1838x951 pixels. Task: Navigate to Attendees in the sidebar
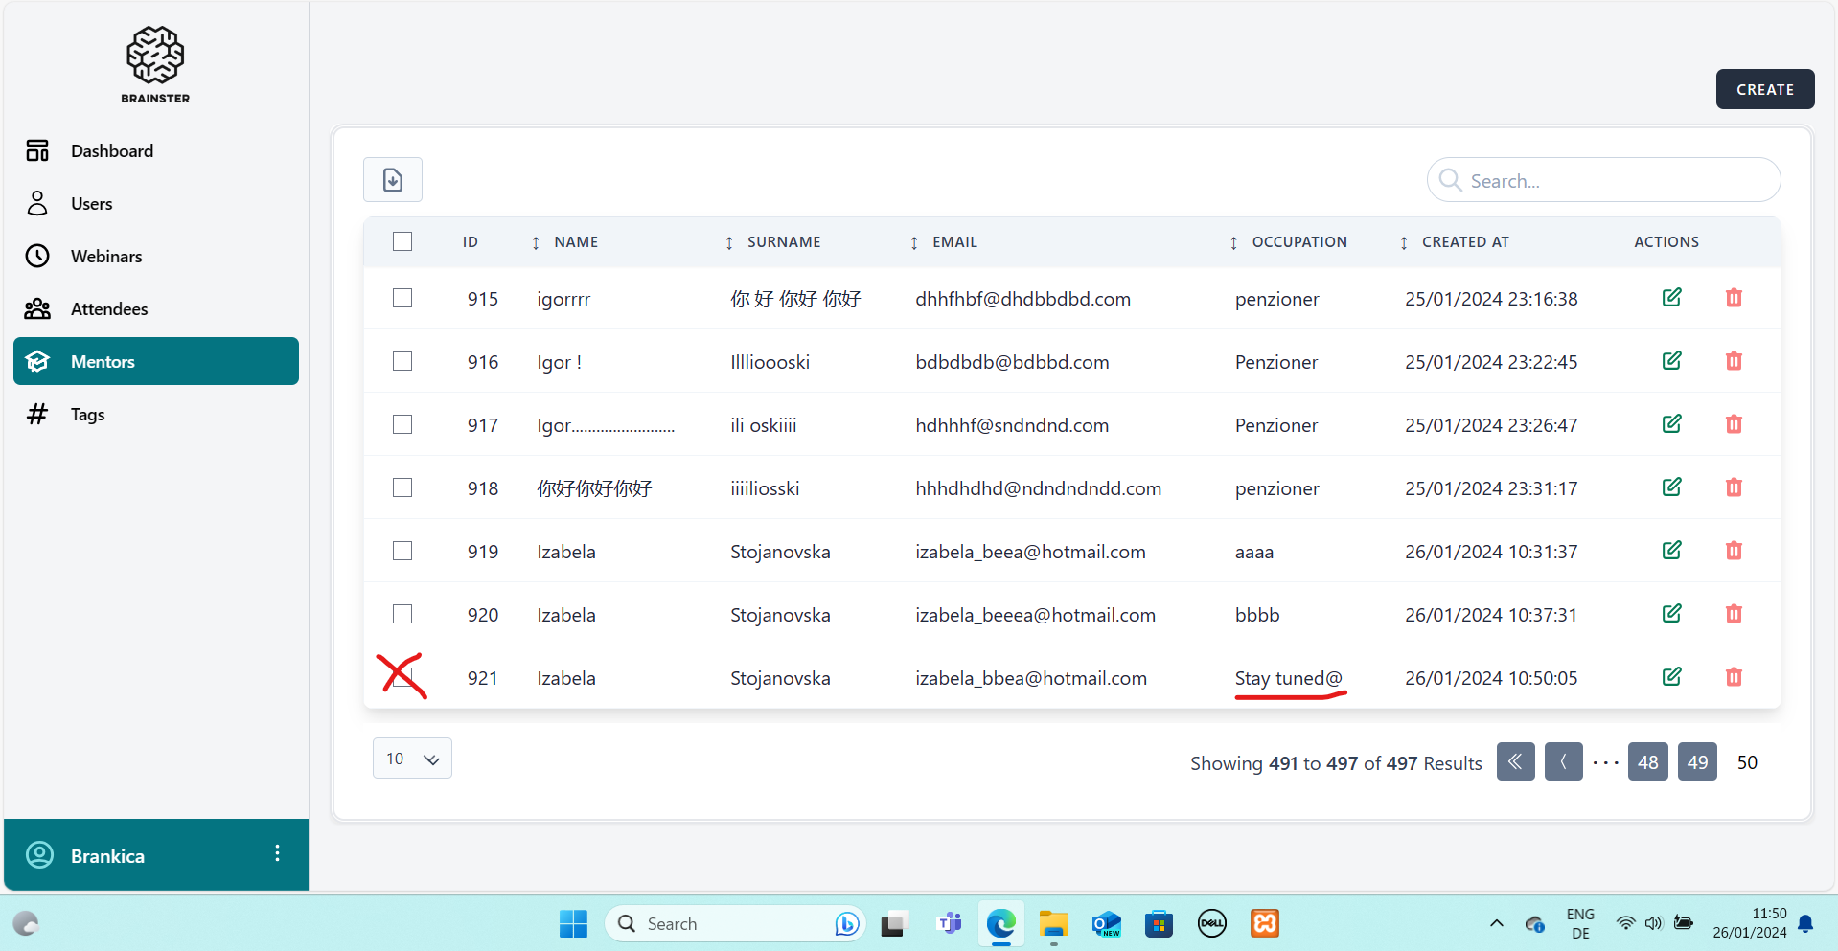(x=109, y=308)
